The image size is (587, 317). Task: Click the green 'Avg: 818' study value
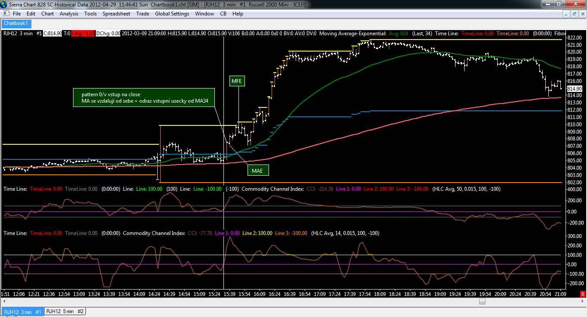coord(398,33)
